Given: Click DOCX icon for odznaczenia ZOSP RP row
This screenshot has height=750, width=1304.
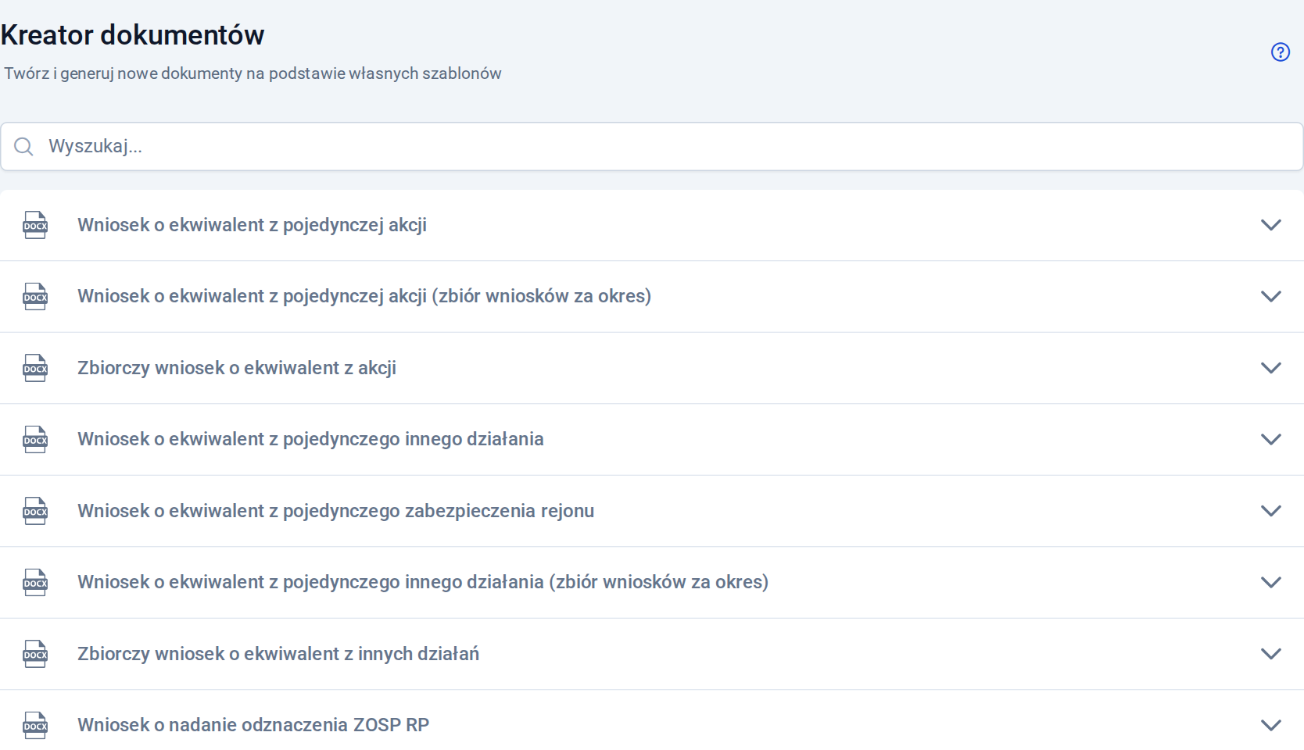Looking at the screenshot, I should tap(35, 726).
